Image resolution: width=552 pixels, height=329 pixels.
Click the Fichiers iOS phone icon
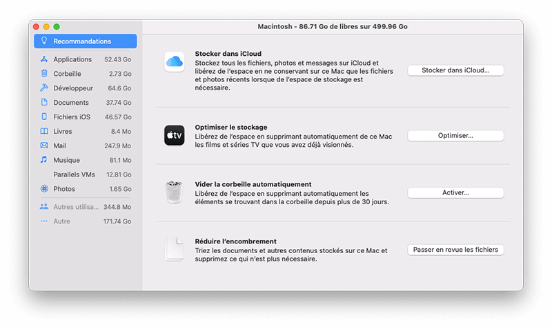pyautogui.click(x=44, y=117)
